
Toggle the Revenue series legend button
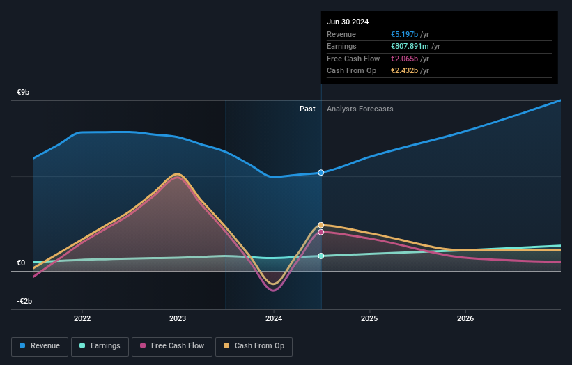coord(40,346)
